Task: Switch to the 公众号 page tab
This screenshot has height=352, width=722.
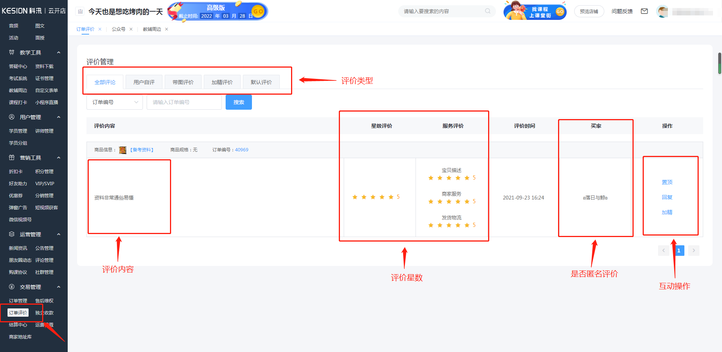Action: pyautogui.click(x=118, y=29)
